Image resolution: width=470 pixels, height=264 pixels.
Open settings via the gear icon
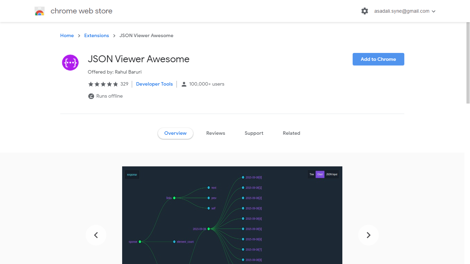[365, 11]
